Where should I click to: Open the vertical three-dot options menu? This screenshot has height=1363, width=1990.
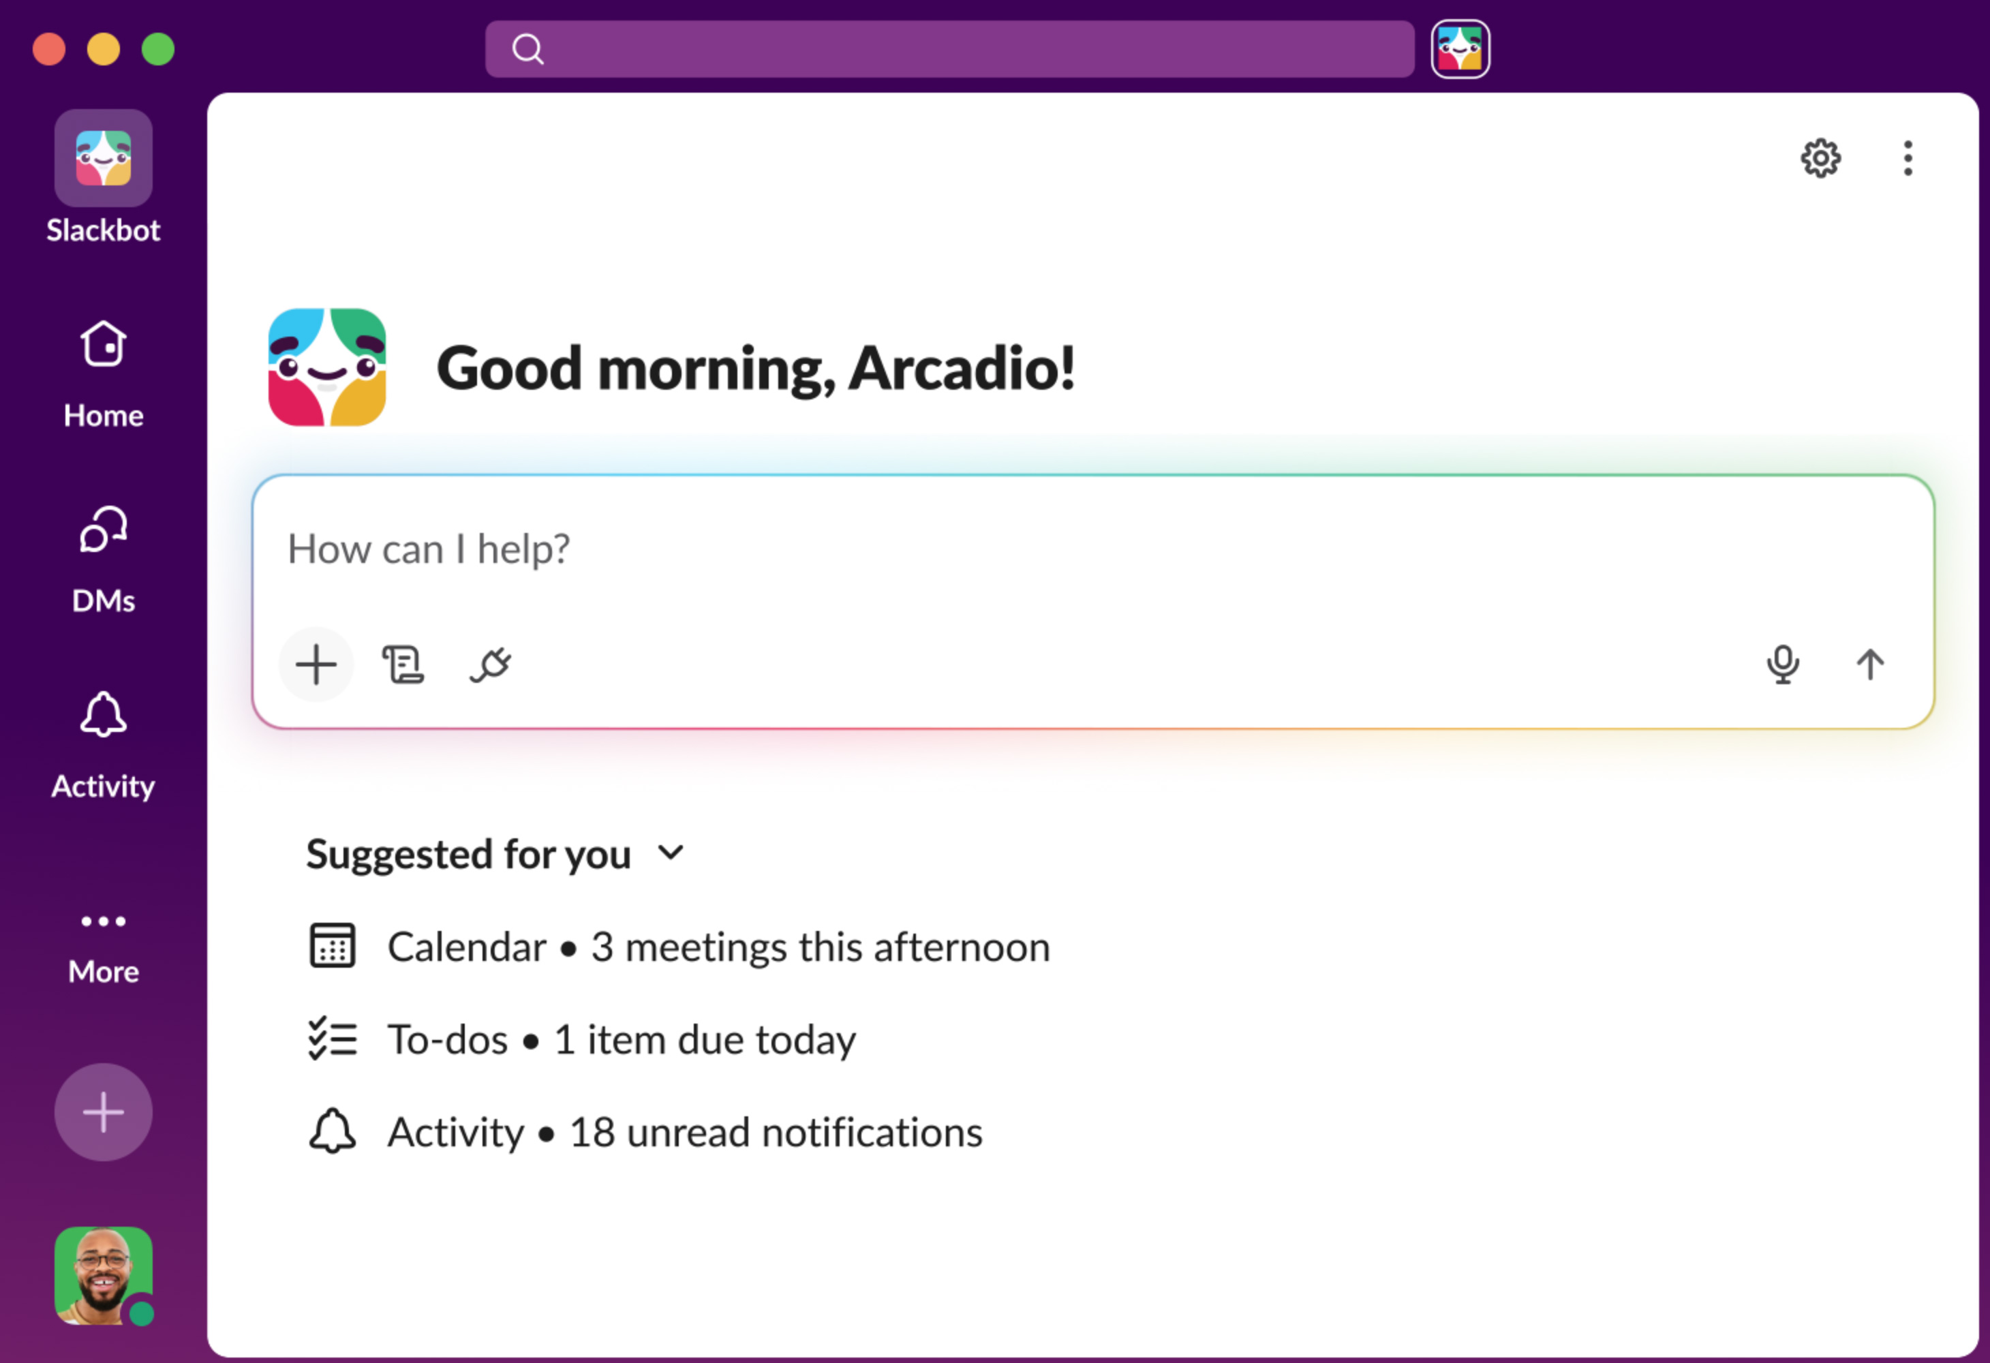(x=1908, y=157)
